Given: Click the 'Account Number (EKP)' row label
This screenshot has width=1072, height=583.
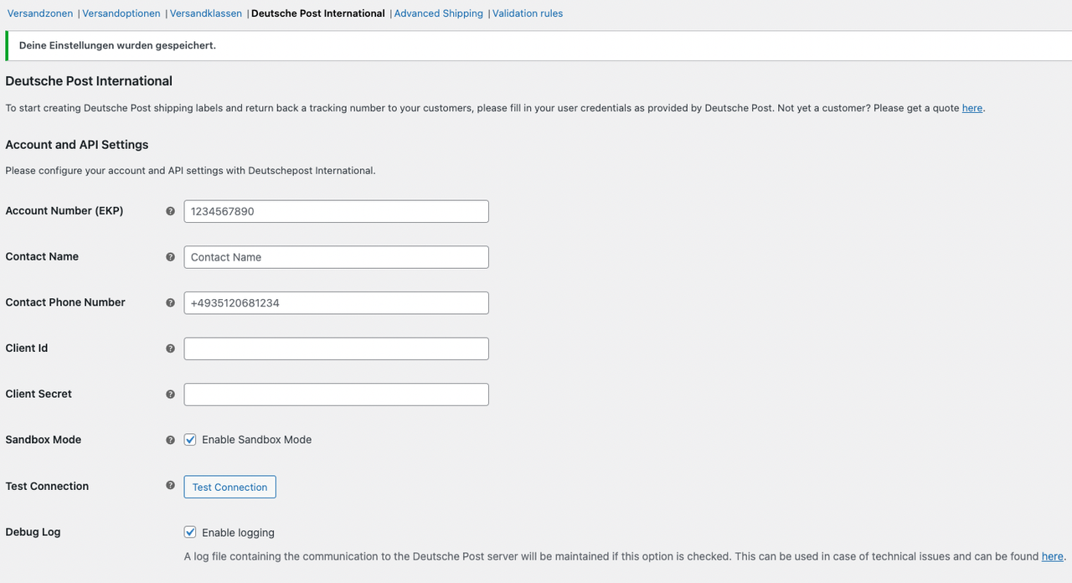Looking at the screenshot, I should [64, 211].
